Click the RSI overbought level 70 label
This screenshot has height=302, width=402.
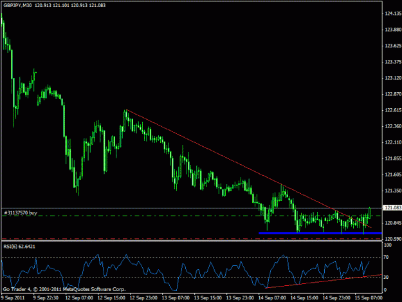point(386,257)
